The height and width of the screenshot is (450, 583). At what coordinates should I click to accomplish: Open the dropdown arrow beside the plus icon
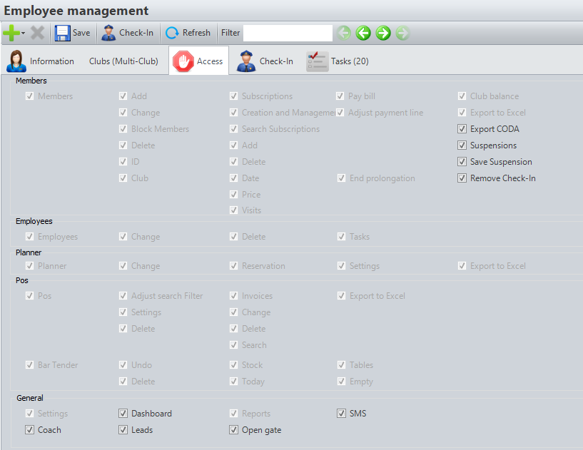pos(23,34)
